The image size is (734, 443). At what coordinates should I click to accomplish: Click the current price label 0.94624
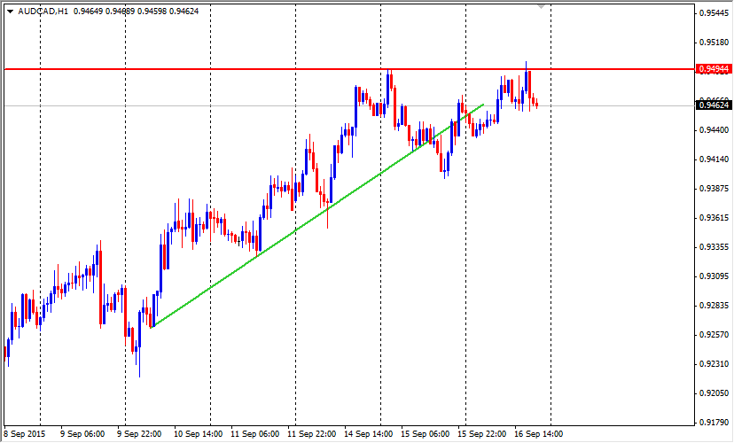[714, 105]
